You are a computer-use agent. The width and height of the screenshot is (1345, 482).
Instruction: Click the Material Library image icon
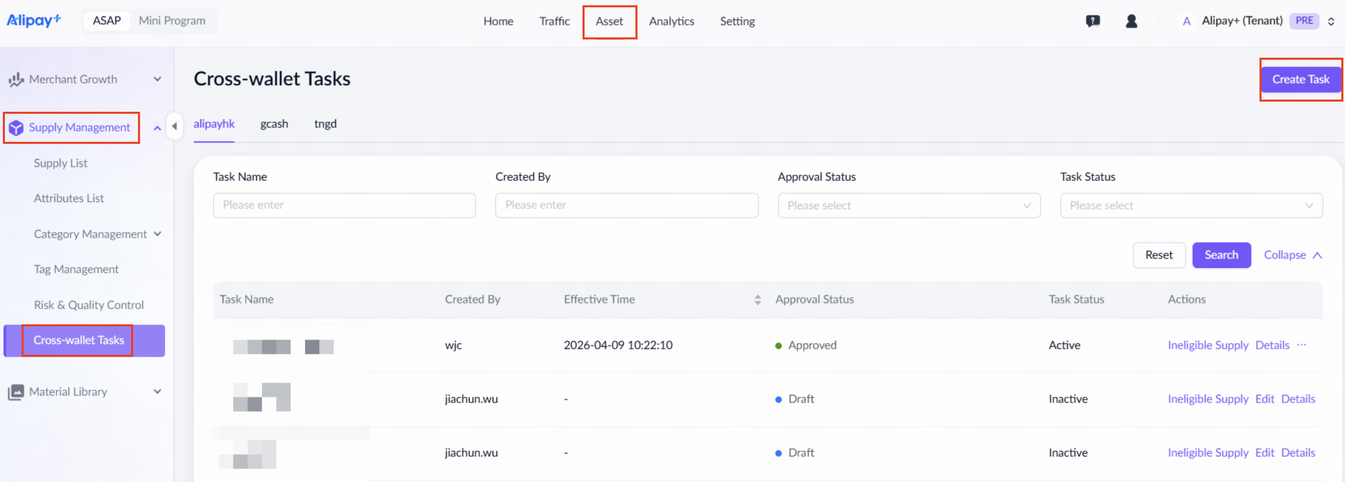click(16, 392)
